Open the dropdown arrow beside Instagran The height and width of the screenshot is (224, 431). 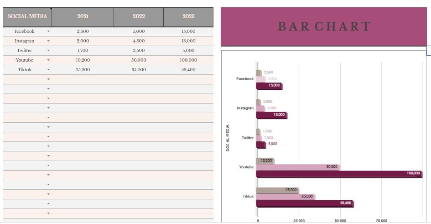coord(48,41)
